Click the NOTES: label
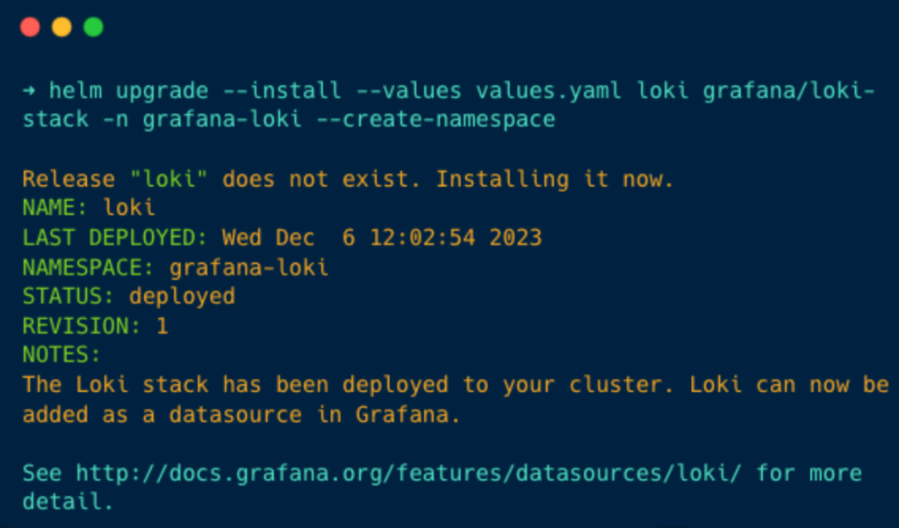This screenshot has width=899, height=528. 61,355
